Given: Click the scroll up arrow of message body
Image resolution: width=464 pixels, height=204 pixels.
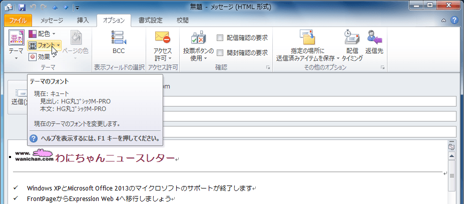Looking at the screenshot, I should click(x=451, y=156).
